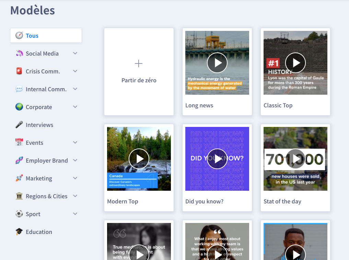Click the globe icon for Corporate

pos(19,107)
